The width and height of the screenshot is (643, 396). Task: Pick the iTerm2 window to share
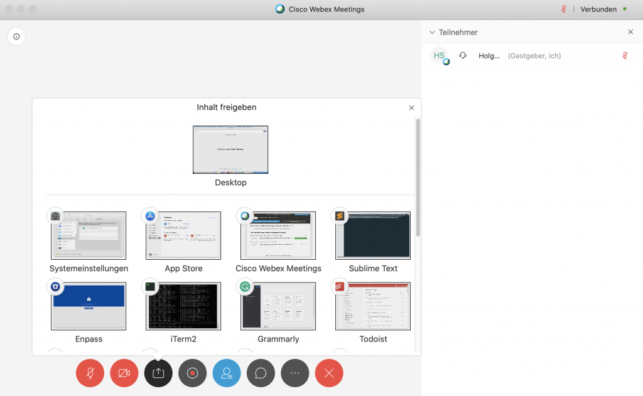(x=183, y=306)
